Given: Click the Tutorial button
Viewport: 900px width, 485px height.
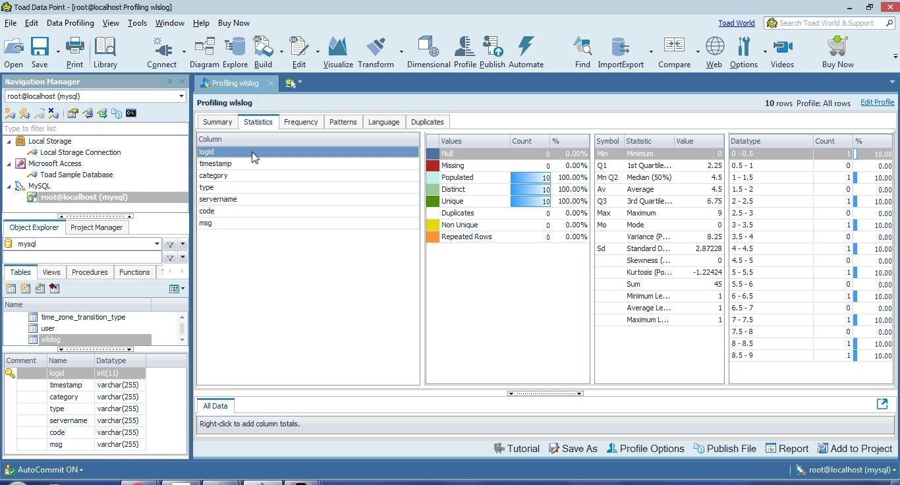Looking at the screenshot, I should [x=517, y=449].
